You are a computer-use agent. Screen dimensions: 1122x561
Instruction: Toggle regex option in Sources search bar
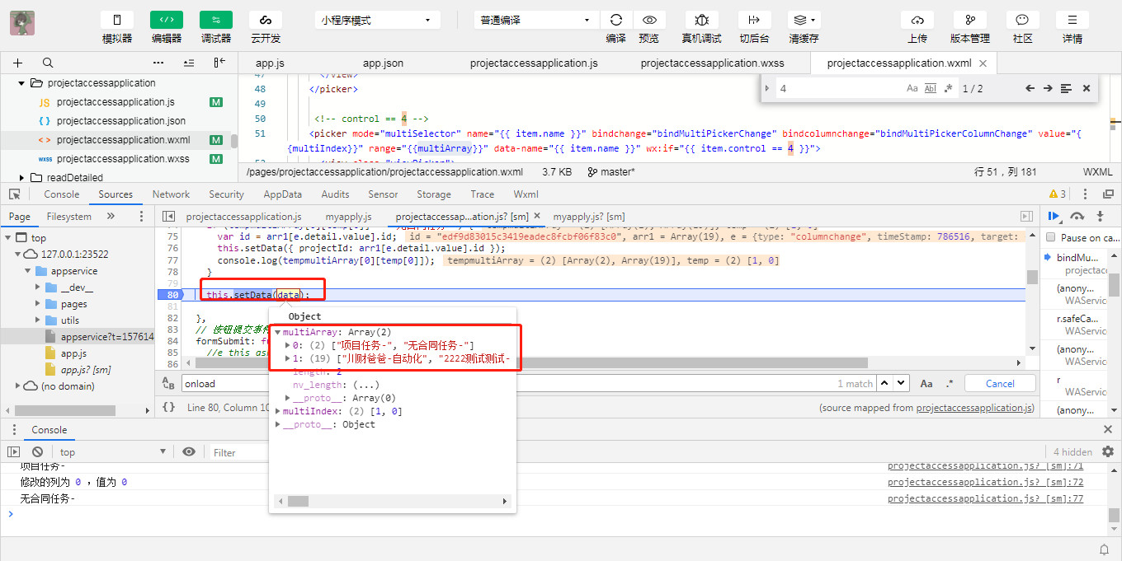pyautogui.click(x=950, y=383)
